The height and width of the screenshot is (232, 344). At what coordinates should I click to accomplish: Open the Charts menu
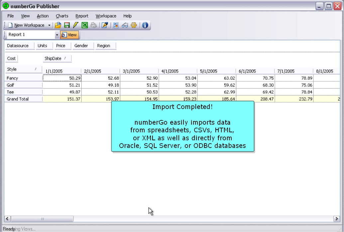click(62, 16)
